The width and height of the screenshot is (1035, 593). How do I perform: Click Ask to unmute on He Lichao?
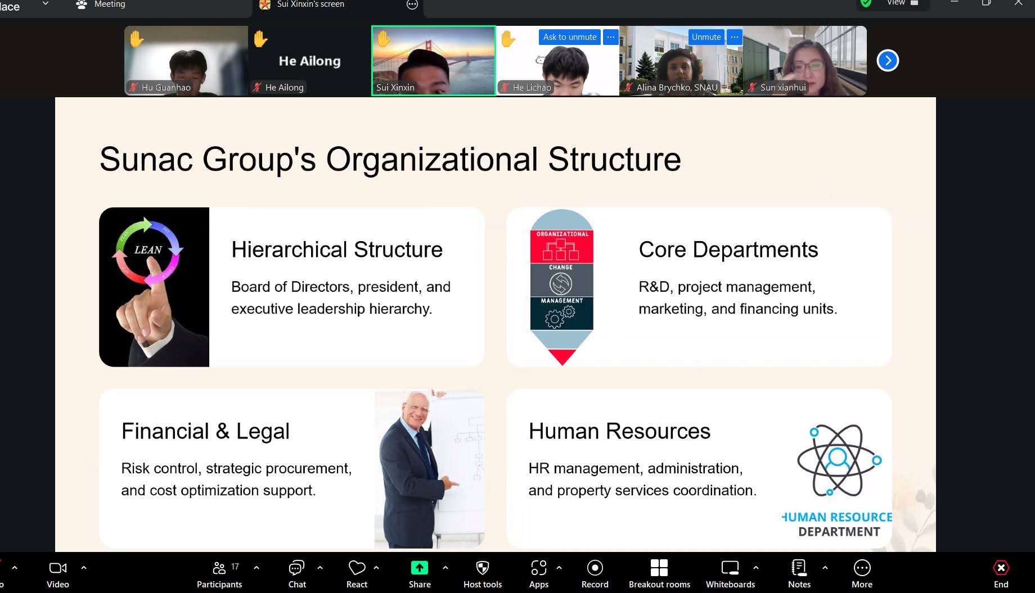coord(569,37)
